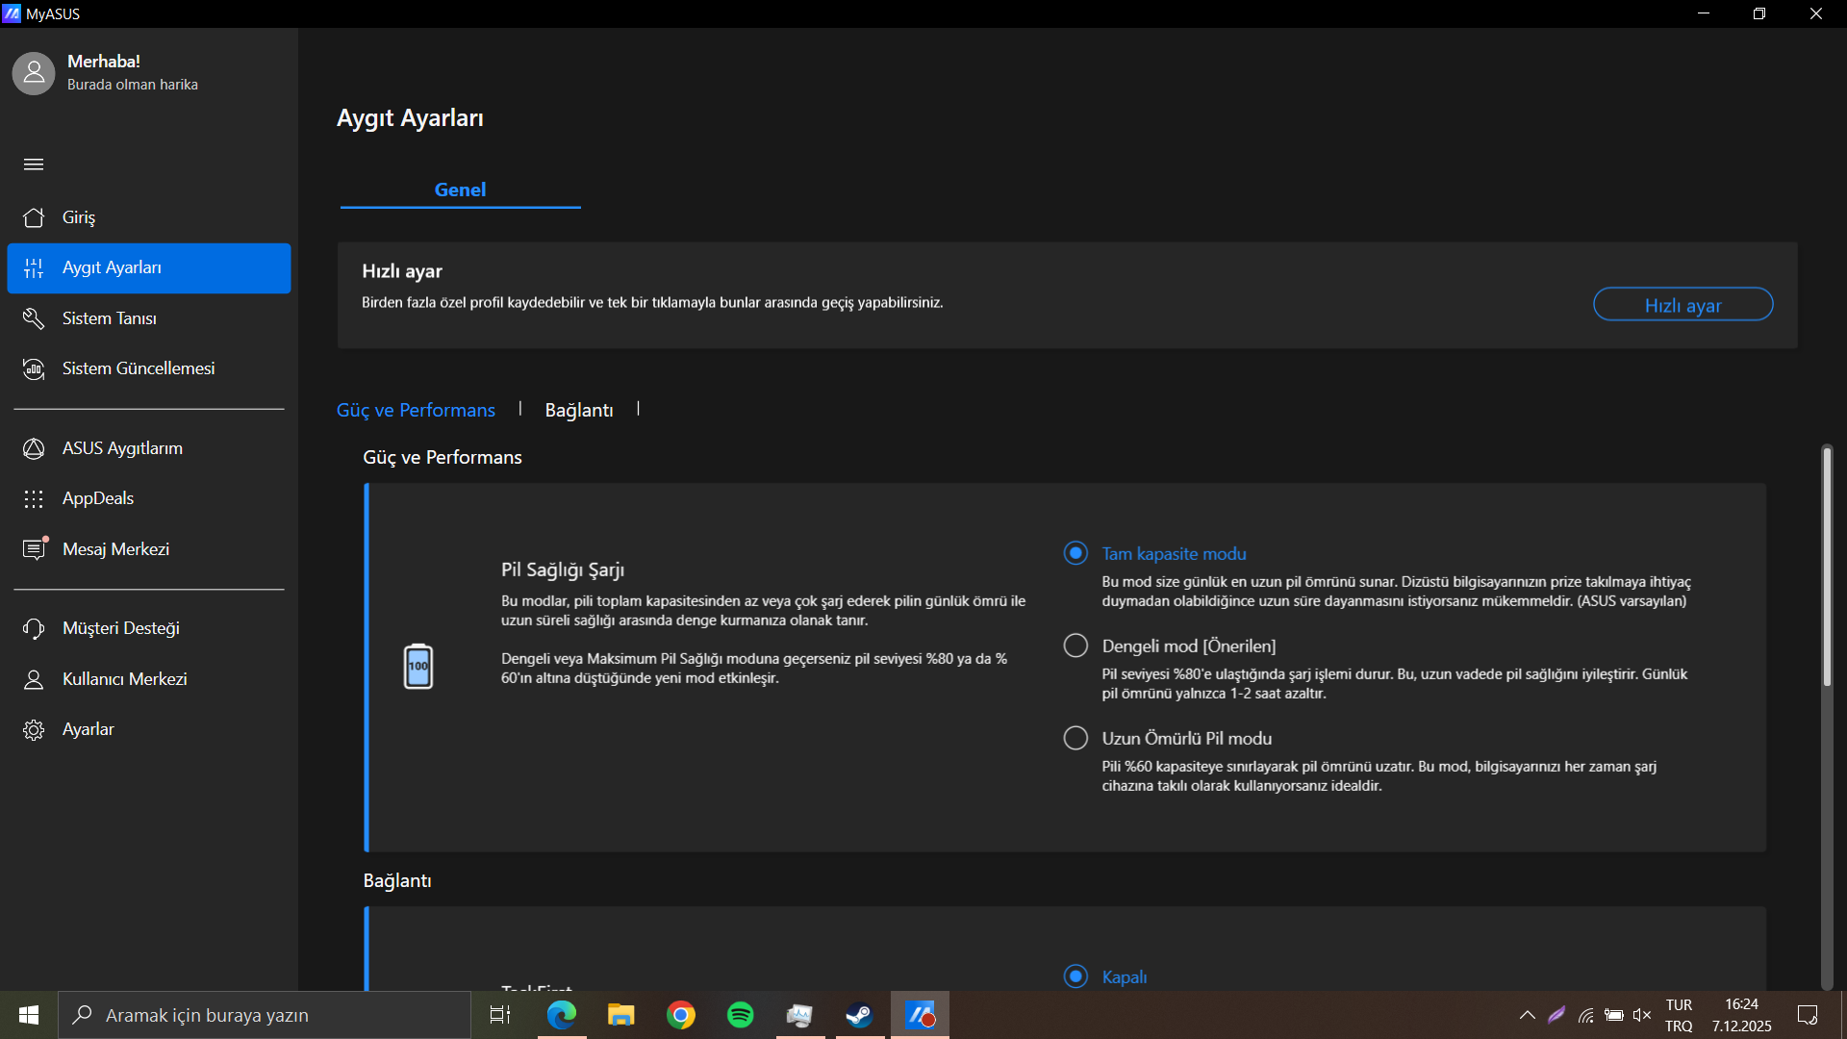Open the hamburger menu in the sidebar
Screen dimensions: 1847x1039
(x=34, y=165)
